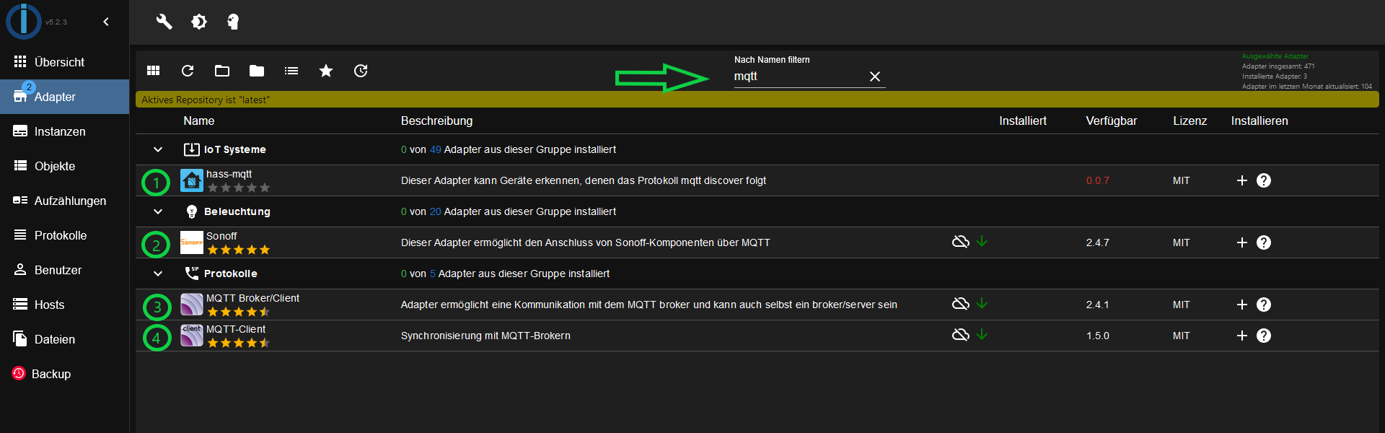This screenshot has width=1385, height=433.
Task: Go to Instanzen page
Action: 65,131
